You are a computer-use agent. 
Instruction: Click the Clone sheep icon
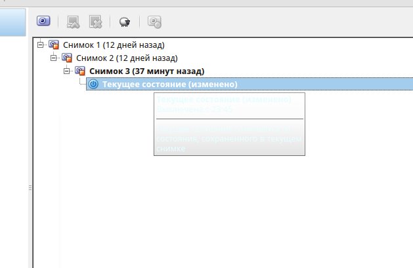coord(125,22)
